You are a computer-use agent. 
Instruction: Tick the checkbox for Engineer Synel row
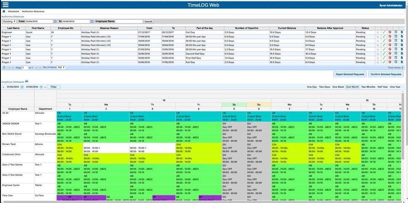coord(378,32)
